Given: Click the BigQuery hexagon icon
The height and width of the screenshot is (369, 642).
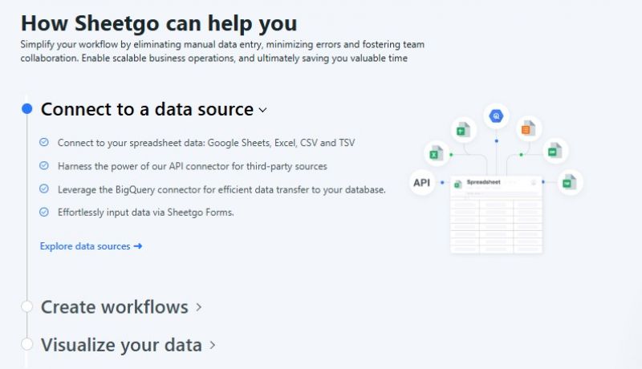Looking at the screenshot, I should point(496,116).
